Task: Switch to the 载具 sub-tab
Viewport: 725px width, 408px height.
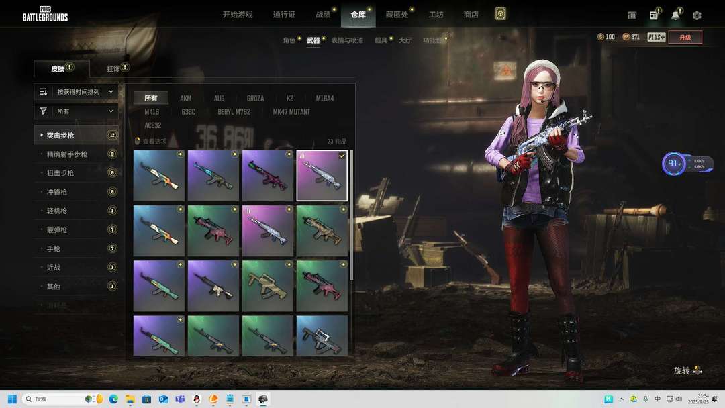Action: (381, 40)
